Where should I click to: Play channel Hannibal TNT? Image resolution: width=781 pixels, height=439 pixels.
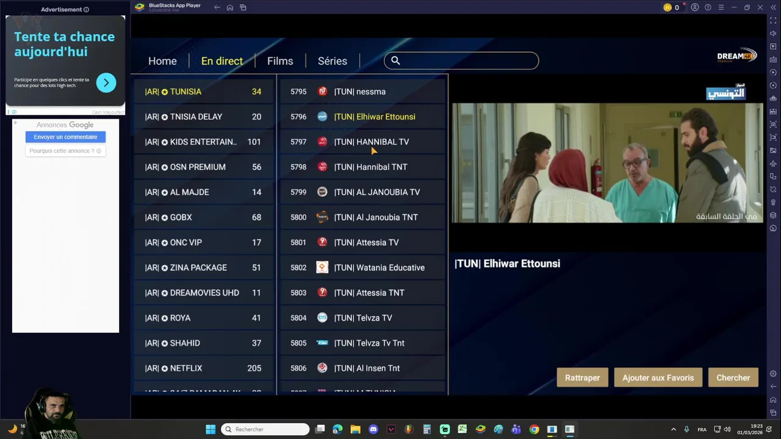coord(363,167)
